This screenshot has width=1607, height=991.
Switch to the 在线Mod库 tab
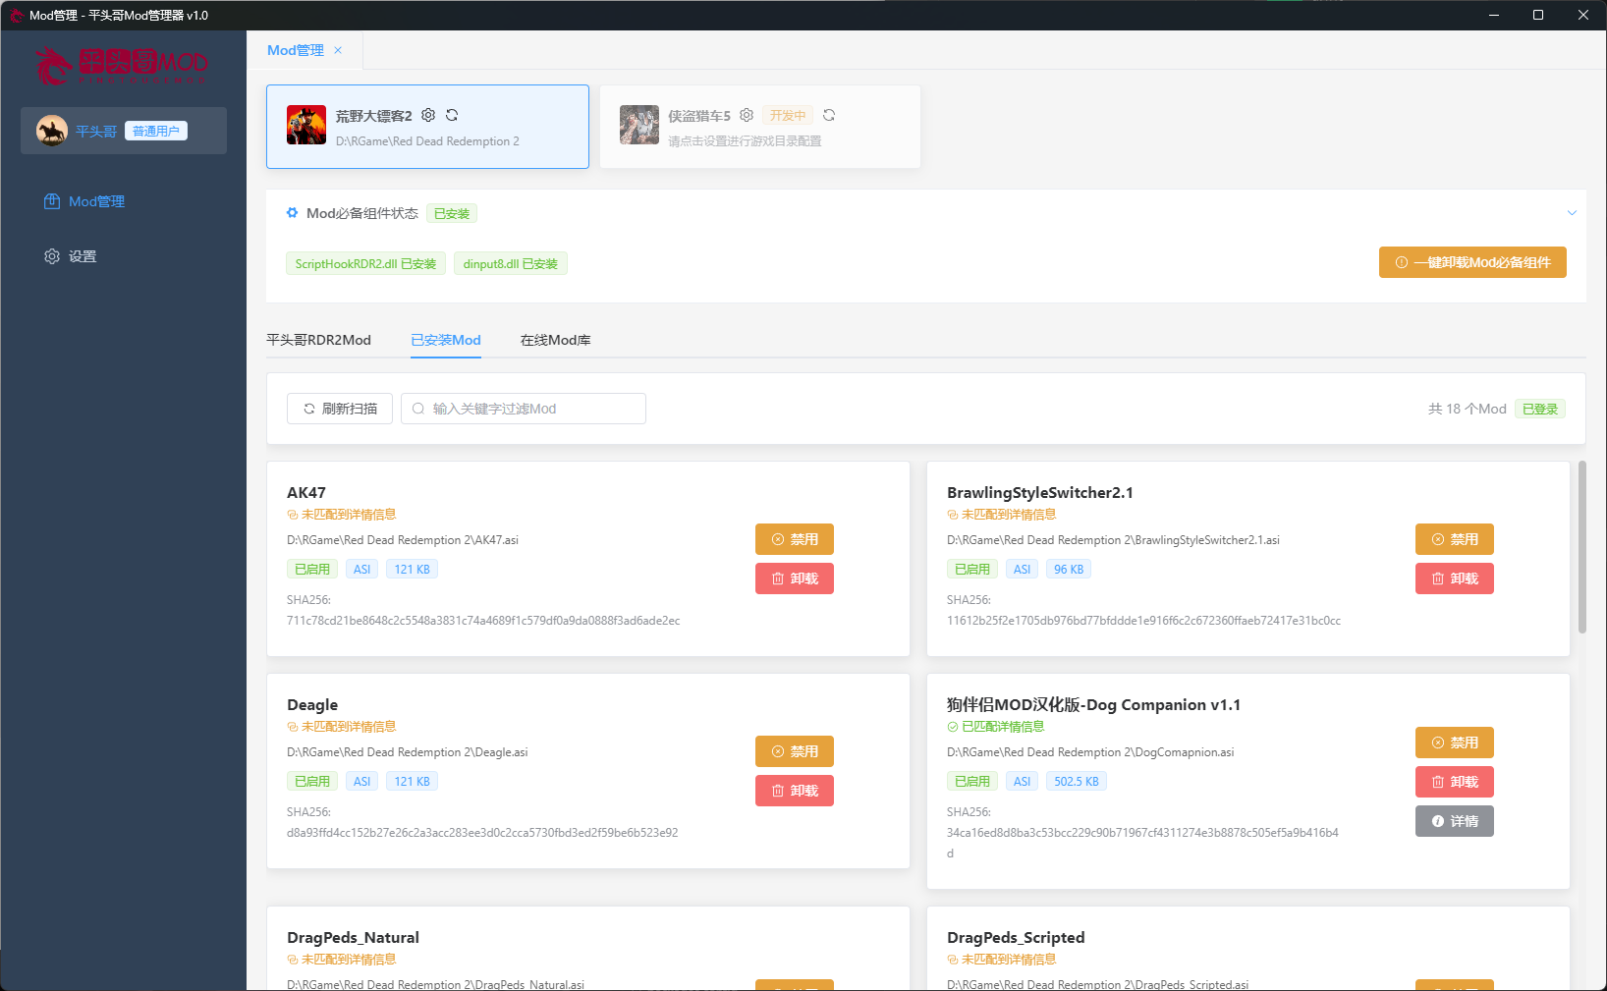coord(555,340)
